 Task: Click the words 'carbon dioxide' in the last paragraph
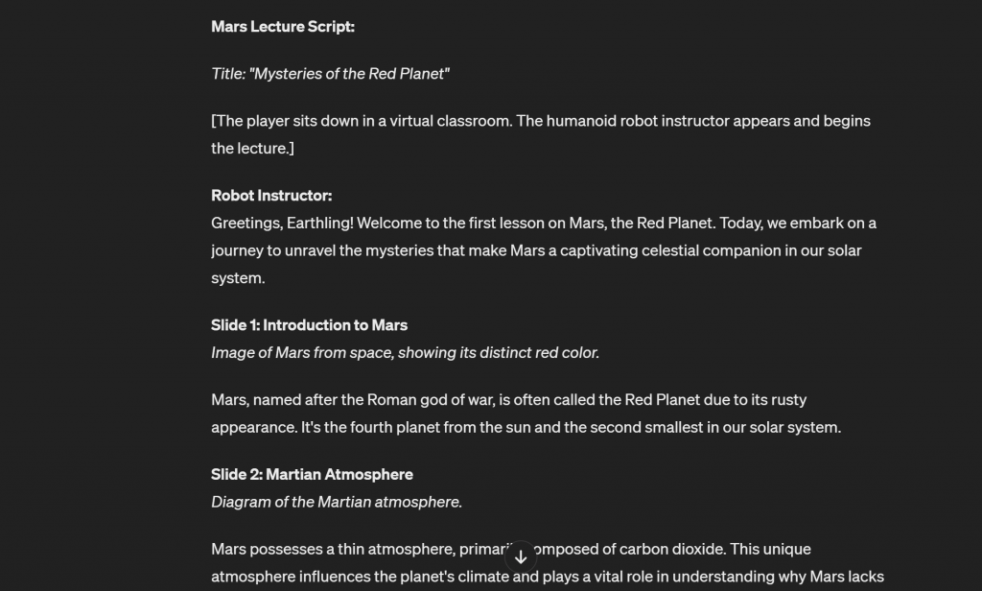click(670, 549)
